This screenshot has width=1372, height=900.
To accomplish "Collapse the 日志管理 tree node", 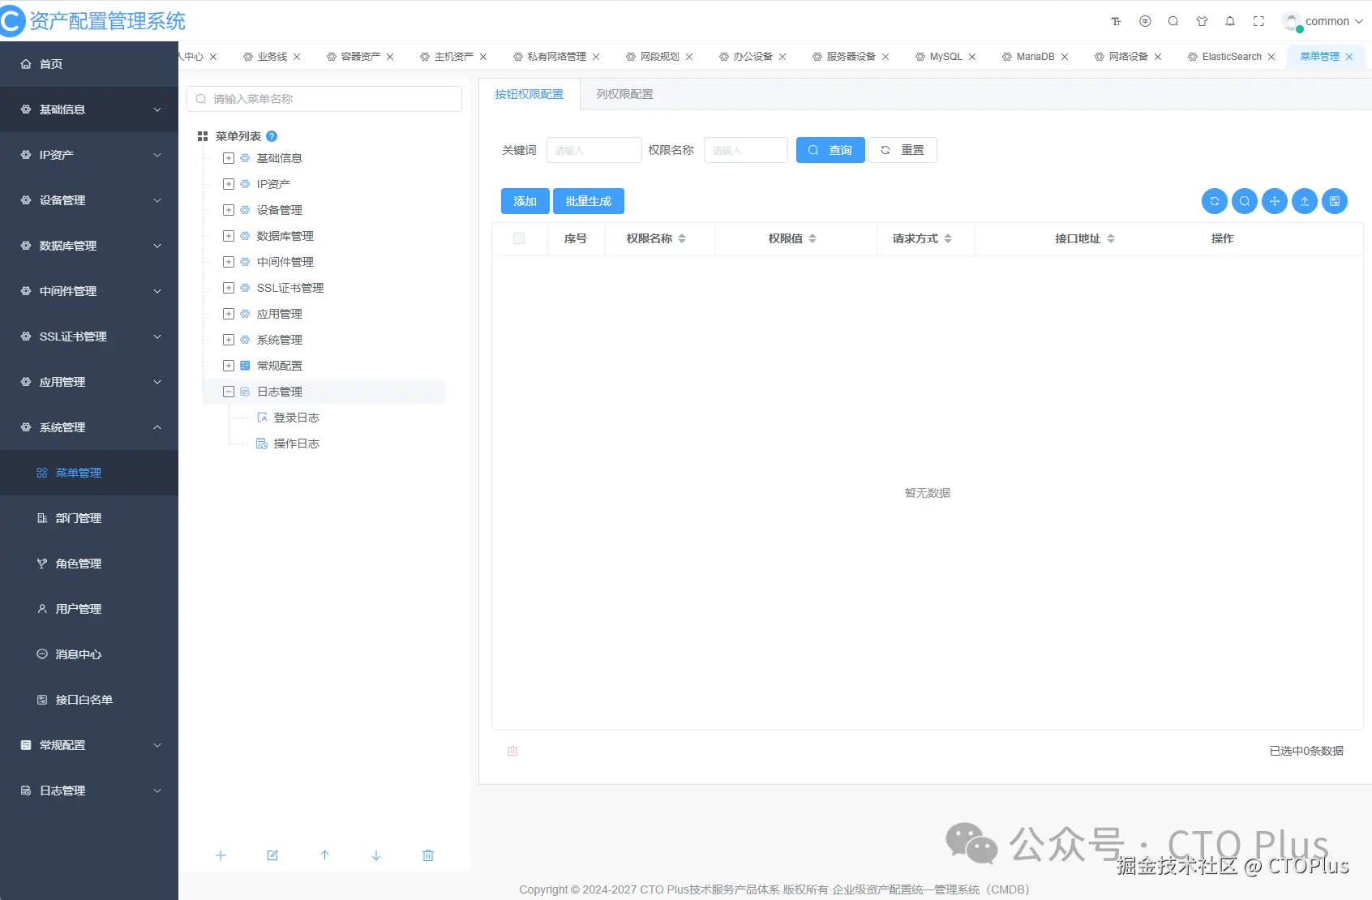I will 228,391.
